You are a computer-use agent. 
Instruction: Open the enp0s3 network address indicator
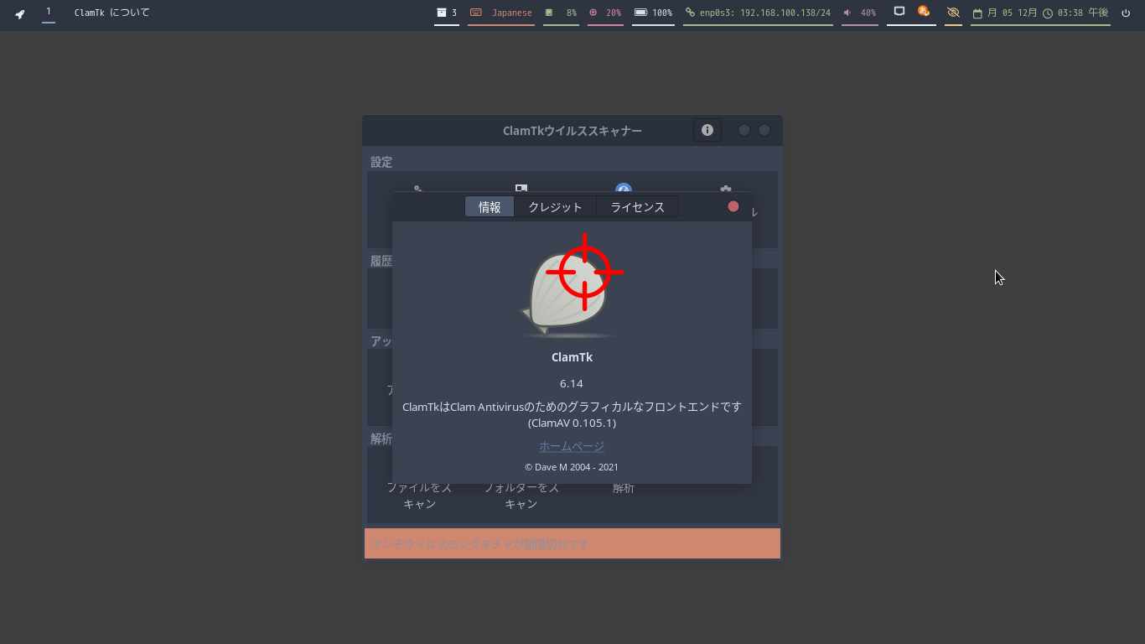758,13
